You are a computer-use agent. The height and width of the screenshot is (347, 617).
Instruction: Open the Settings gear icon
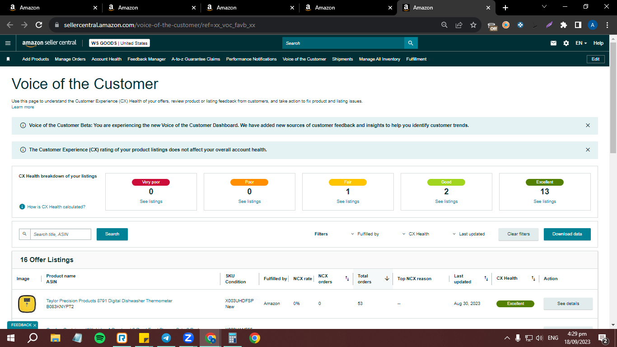click(566, 43)
